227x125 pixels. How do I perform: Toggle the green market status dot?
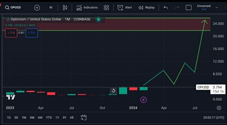pyautogui.click(x=98, y=19)
